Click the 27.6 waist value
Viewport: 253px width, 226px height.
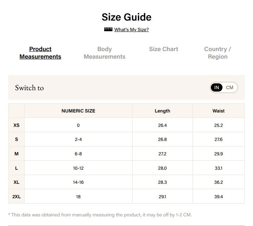coord(218,139)
